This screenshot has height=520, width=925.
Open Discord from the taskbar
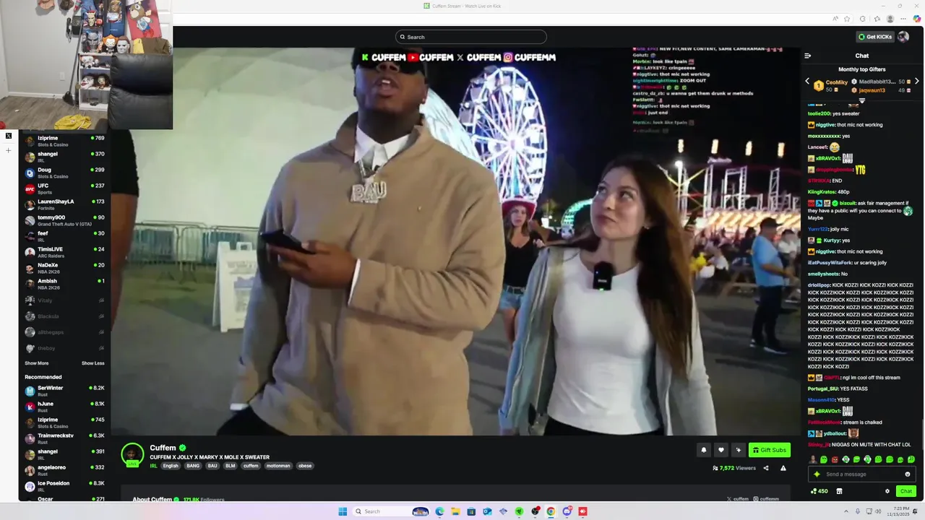(x=567, y=511)
